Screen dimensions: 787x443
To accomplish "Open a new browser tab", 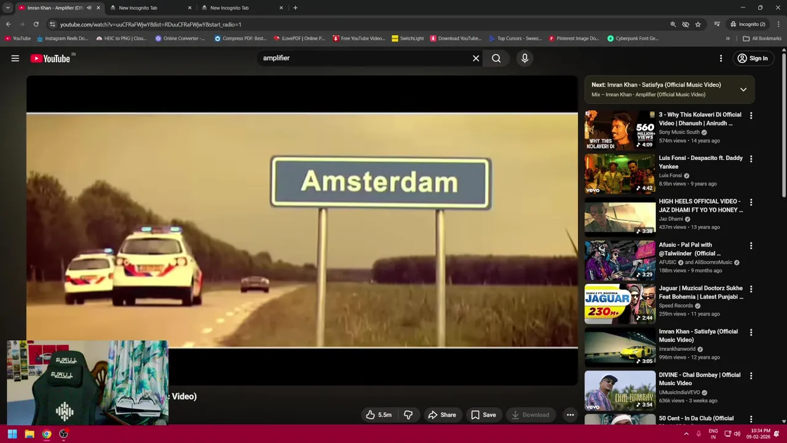I will tap(295, 8).
